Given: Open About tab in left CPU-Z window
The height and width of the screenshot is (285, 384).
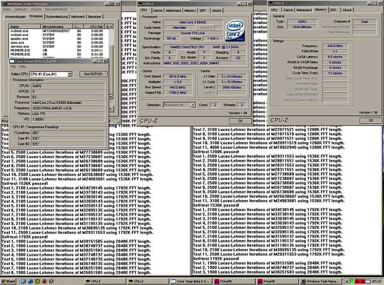Looking at the screenshot, I should (x=216, y=11).
